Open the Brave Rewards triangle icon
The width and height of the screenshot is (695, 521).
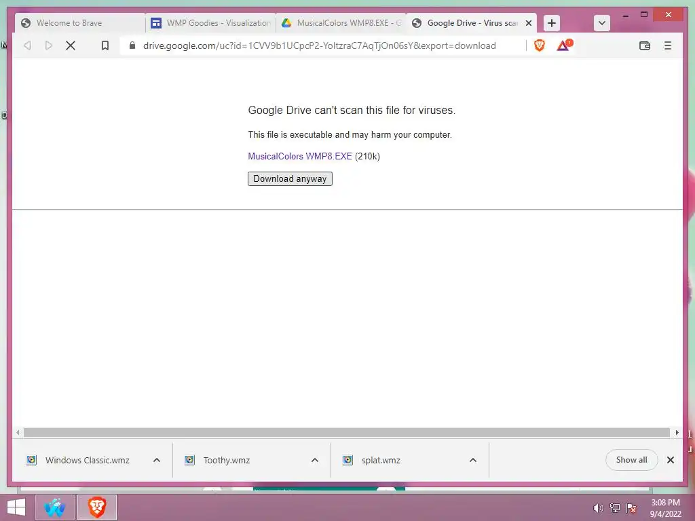[564, 45]
